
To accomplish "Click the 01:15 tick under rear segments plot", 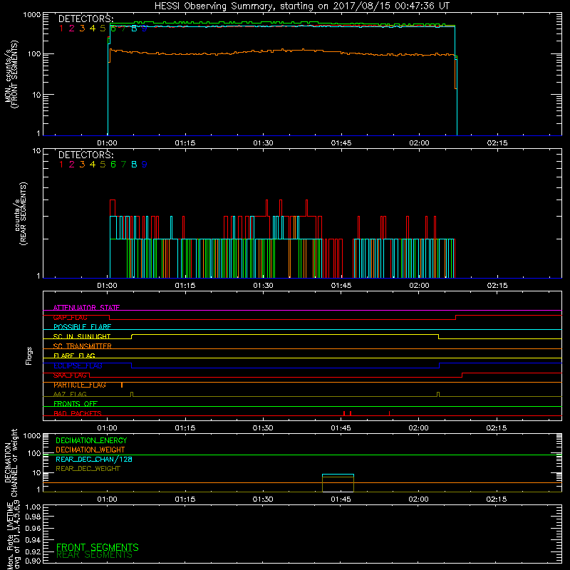I will [185, 286].
